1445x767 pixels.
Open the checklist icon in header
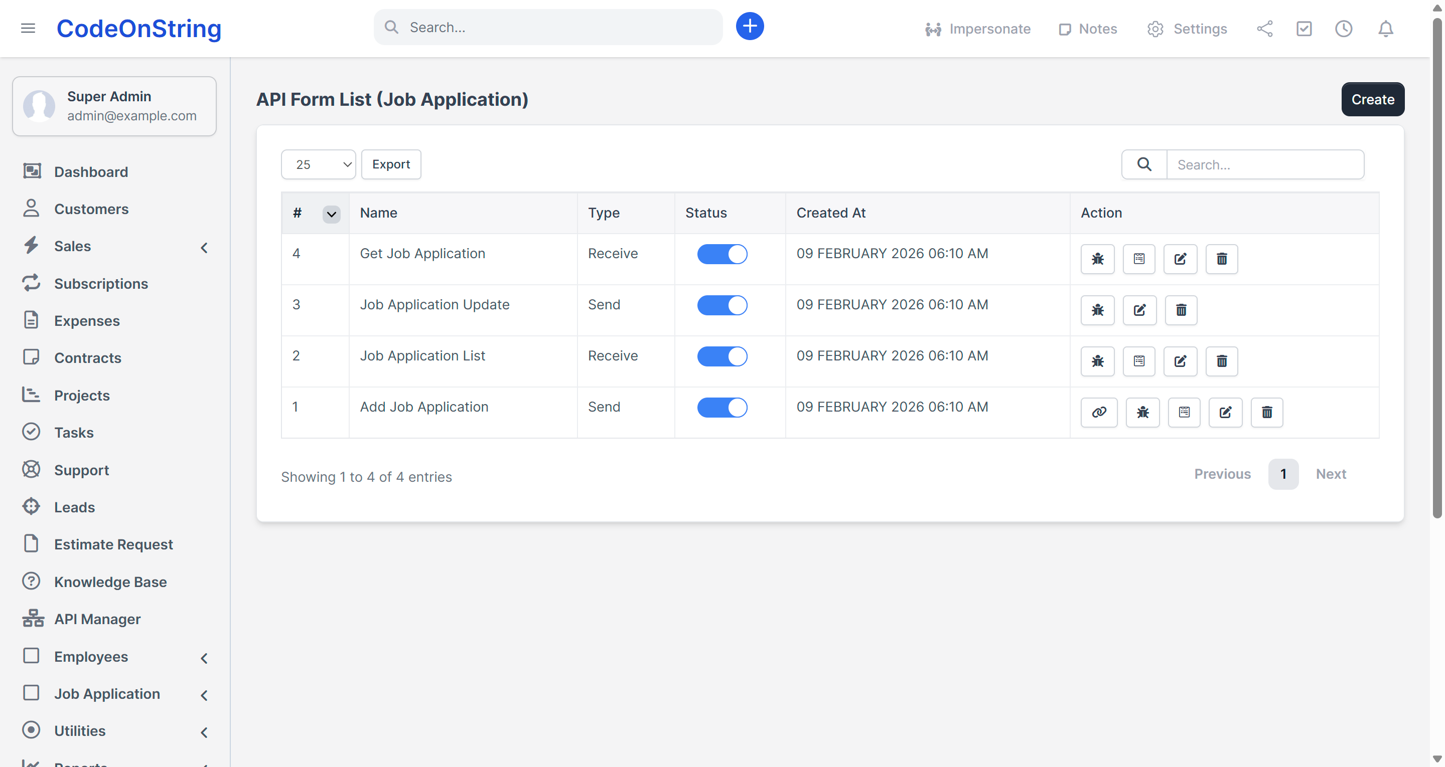1304,29
